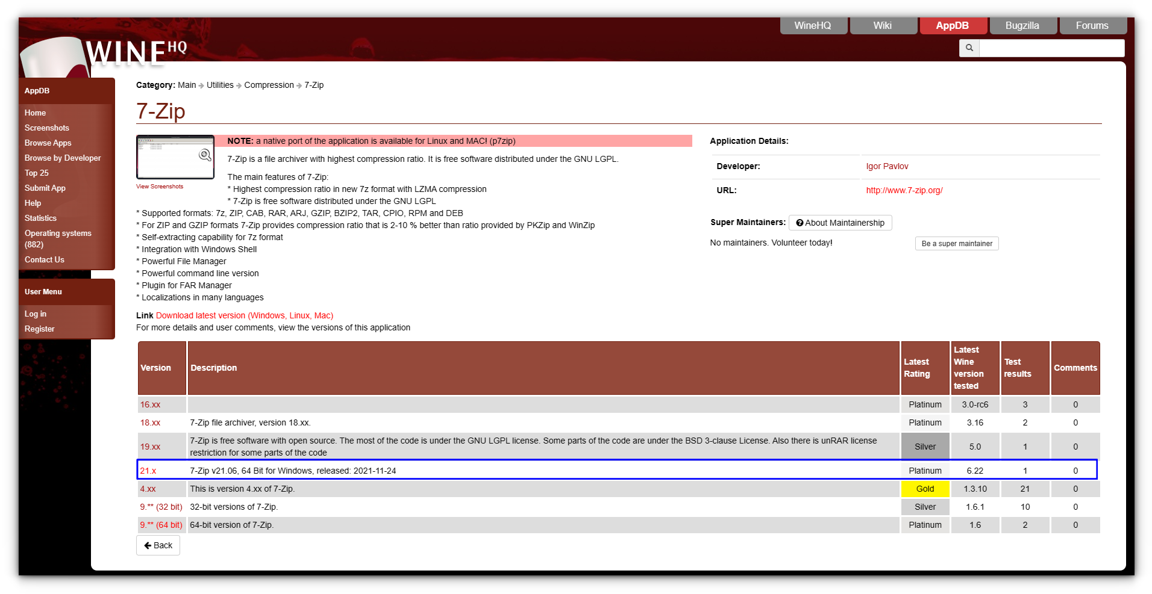Screen dimensions: 1152x594
Task: Click the back arrow icon on the Back button
Action: tap(147, 545)
